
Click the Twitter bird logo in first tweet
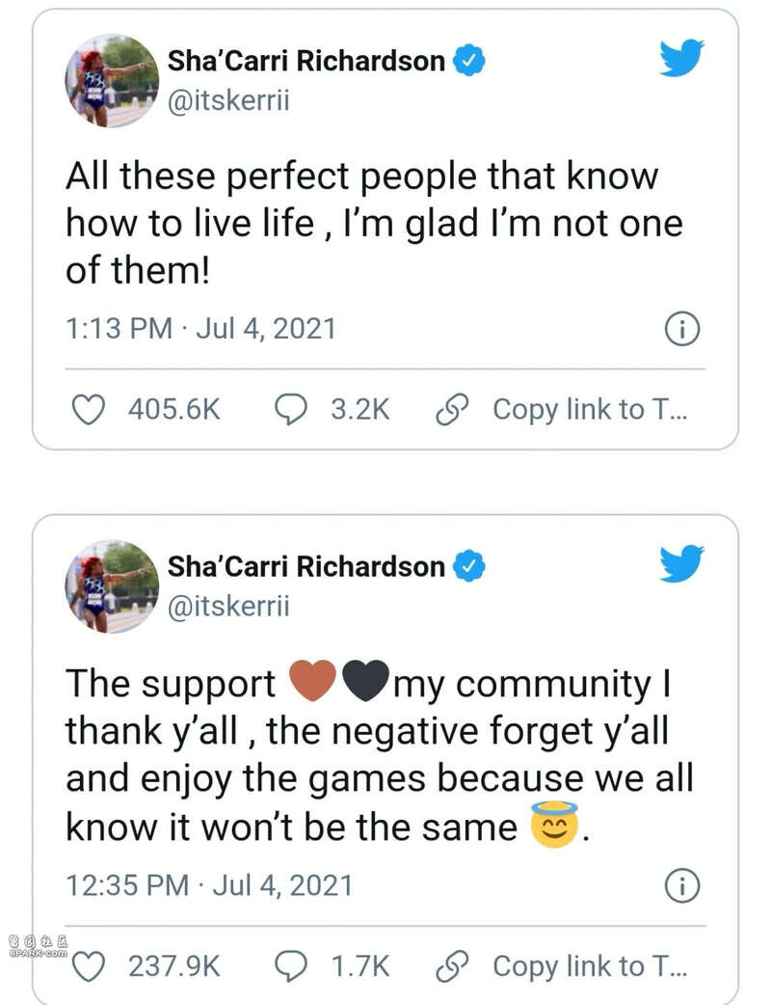(x=682, y=58)
